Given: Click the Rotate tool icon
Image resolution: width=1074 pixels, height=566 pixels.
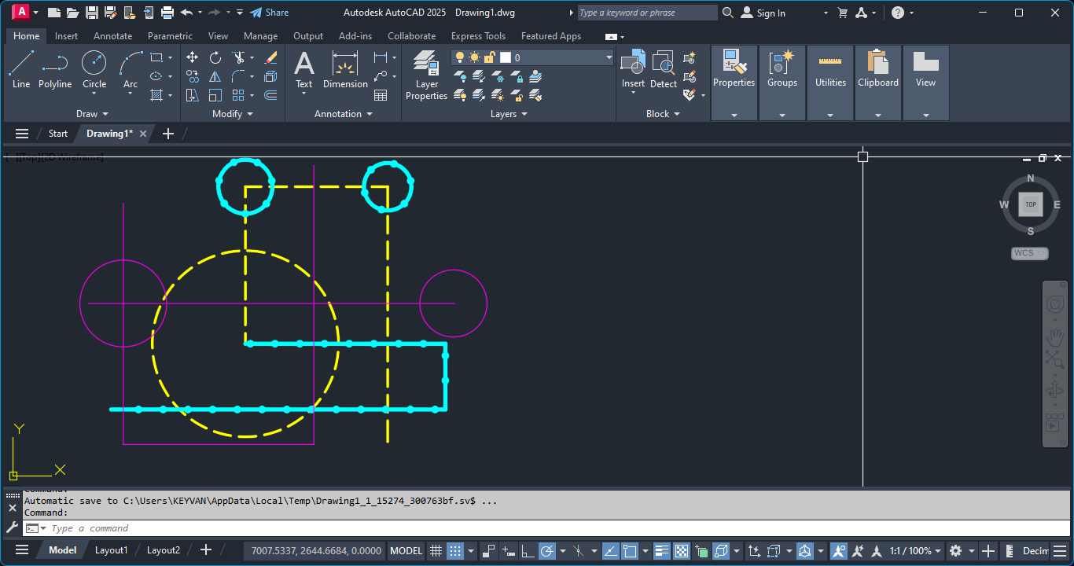Looking at the screenshot, I should pyautogui.click(x=215, y=57).
